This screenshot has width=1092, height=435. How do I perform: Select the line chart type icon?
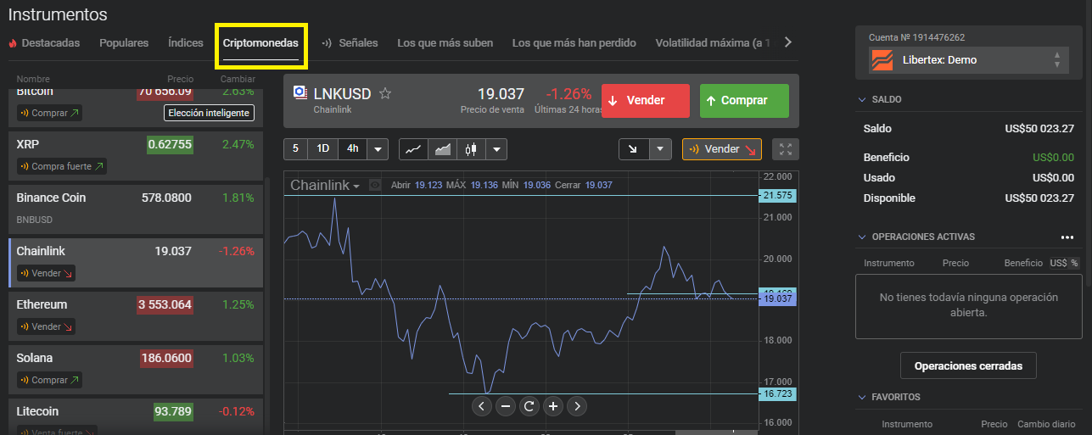413,149
